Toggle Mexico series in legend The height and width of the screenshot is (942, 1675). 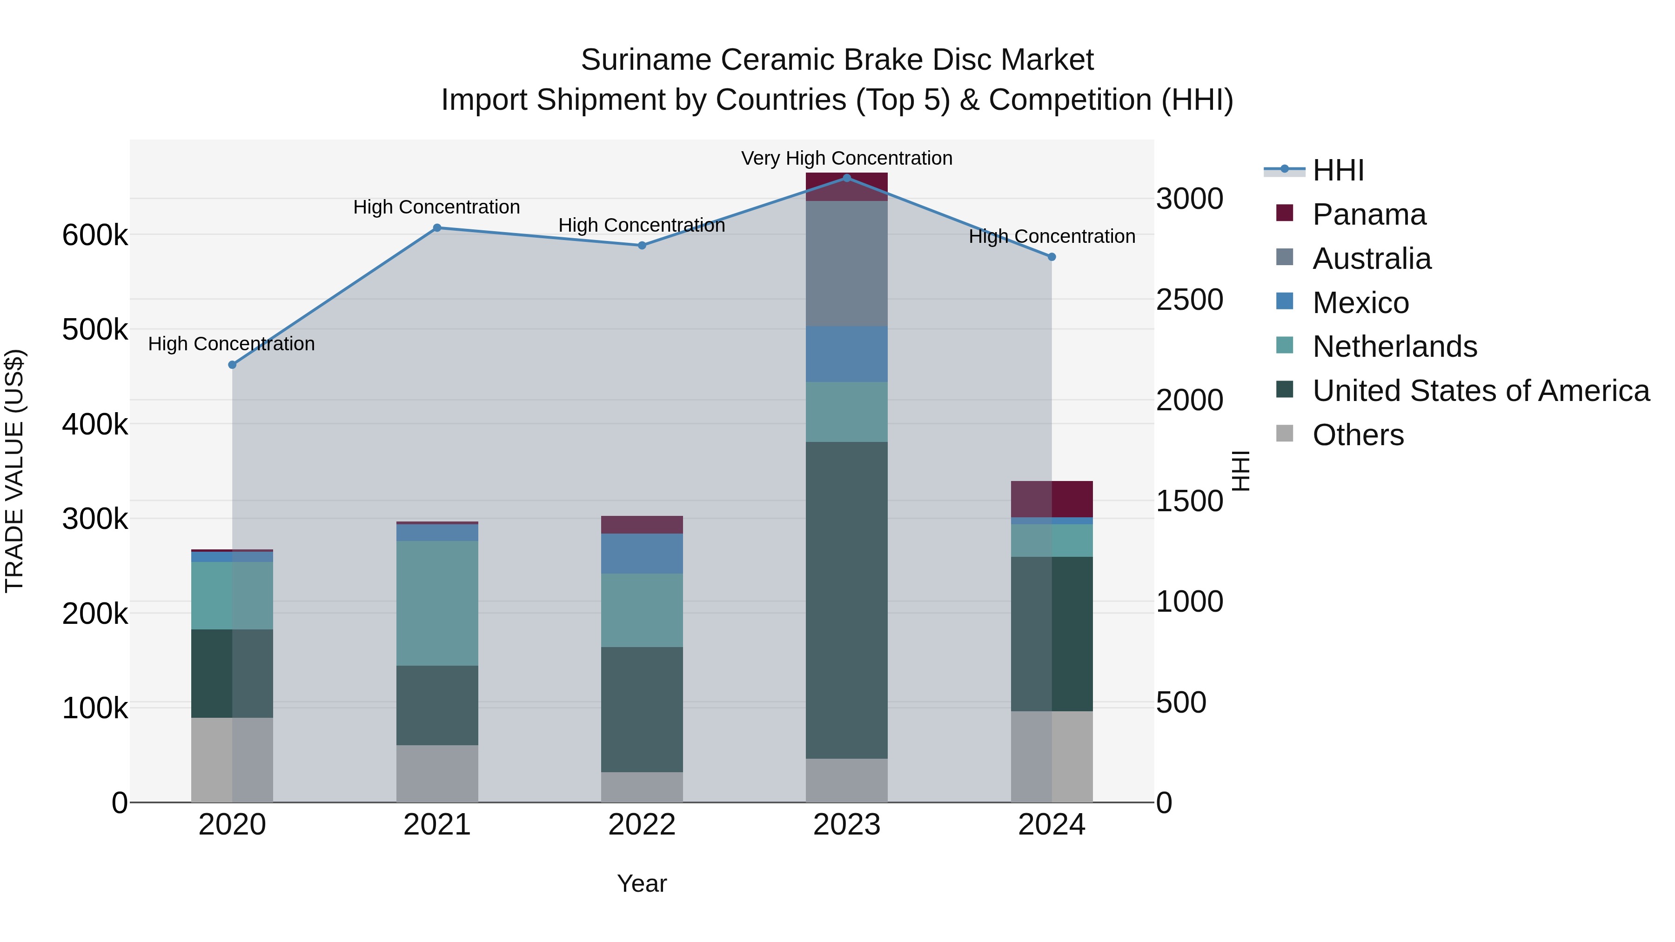tap(1343, 302)
